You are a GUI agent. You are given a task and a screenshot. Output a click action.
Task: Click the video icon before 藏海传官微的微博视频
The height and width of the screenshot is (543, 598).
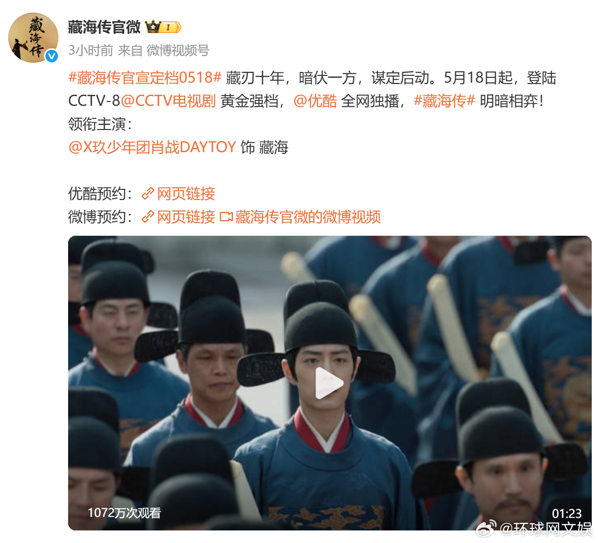coord(226,217)
